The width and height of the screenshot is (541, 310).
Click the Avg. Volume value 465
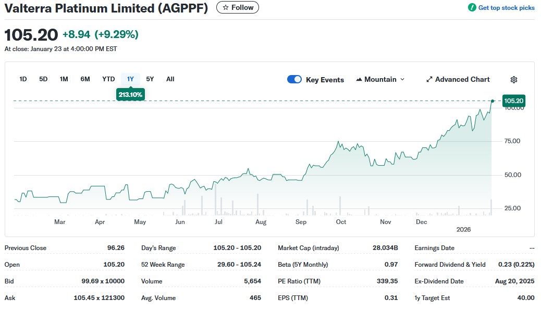[x=255, y=297]
